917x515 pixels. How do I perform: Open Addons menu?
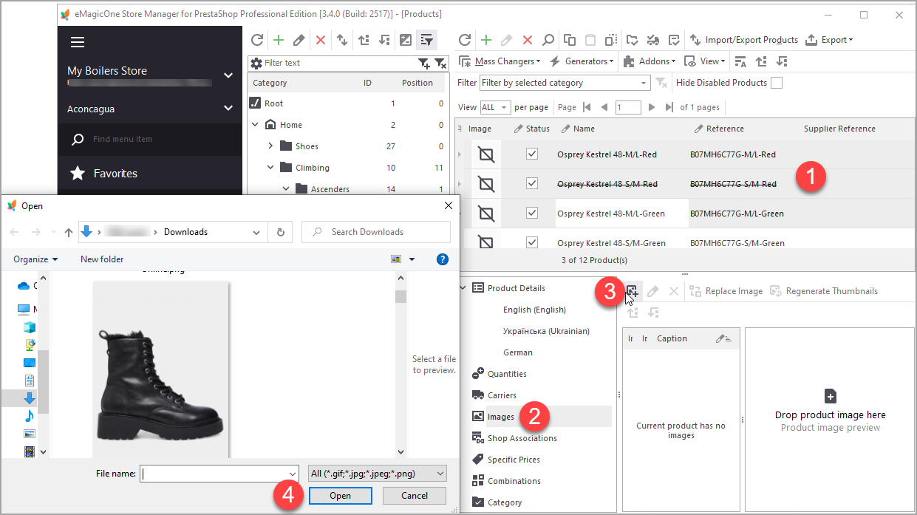[650, 61]
